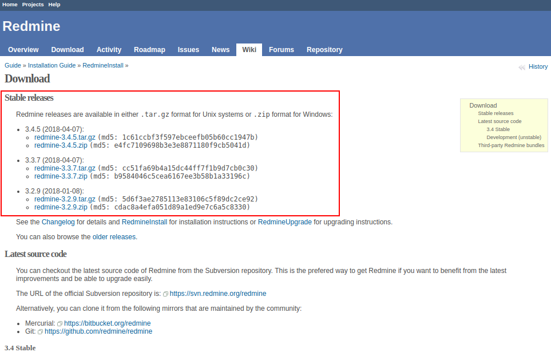This screenshot has height=356, width=551.
Task: Switch to the News tab
Action: (x=221, y=50)
